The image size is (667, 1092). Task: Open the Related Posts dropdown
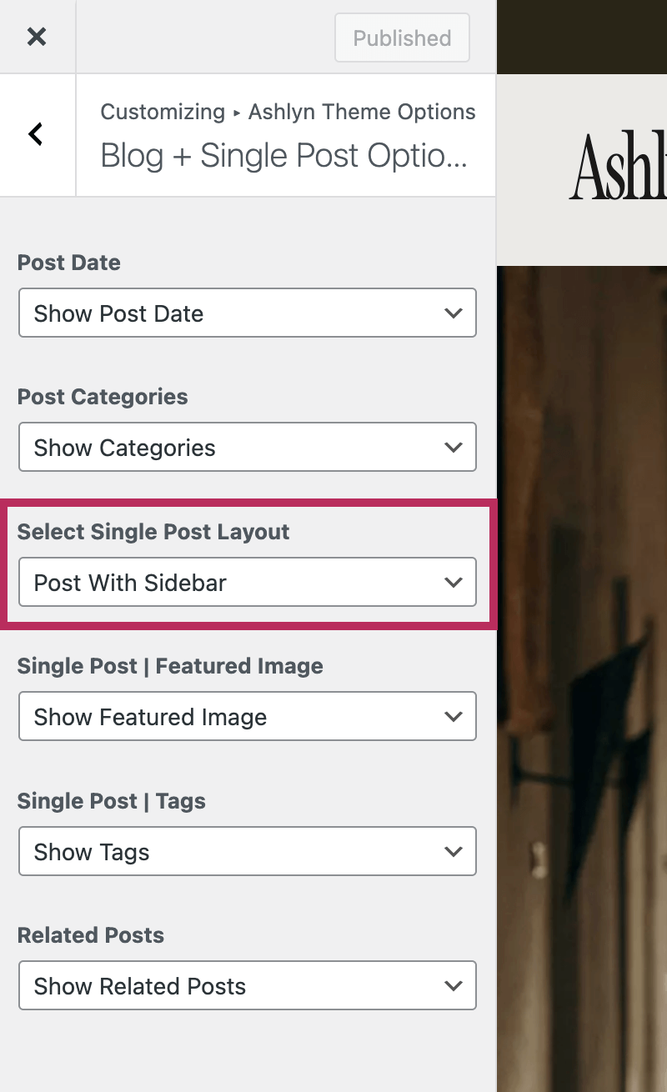[x=248, y=985]
